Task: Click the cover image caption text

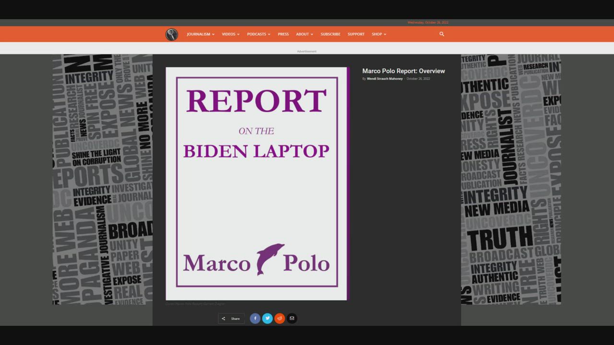Action: (x=195, y=304)
